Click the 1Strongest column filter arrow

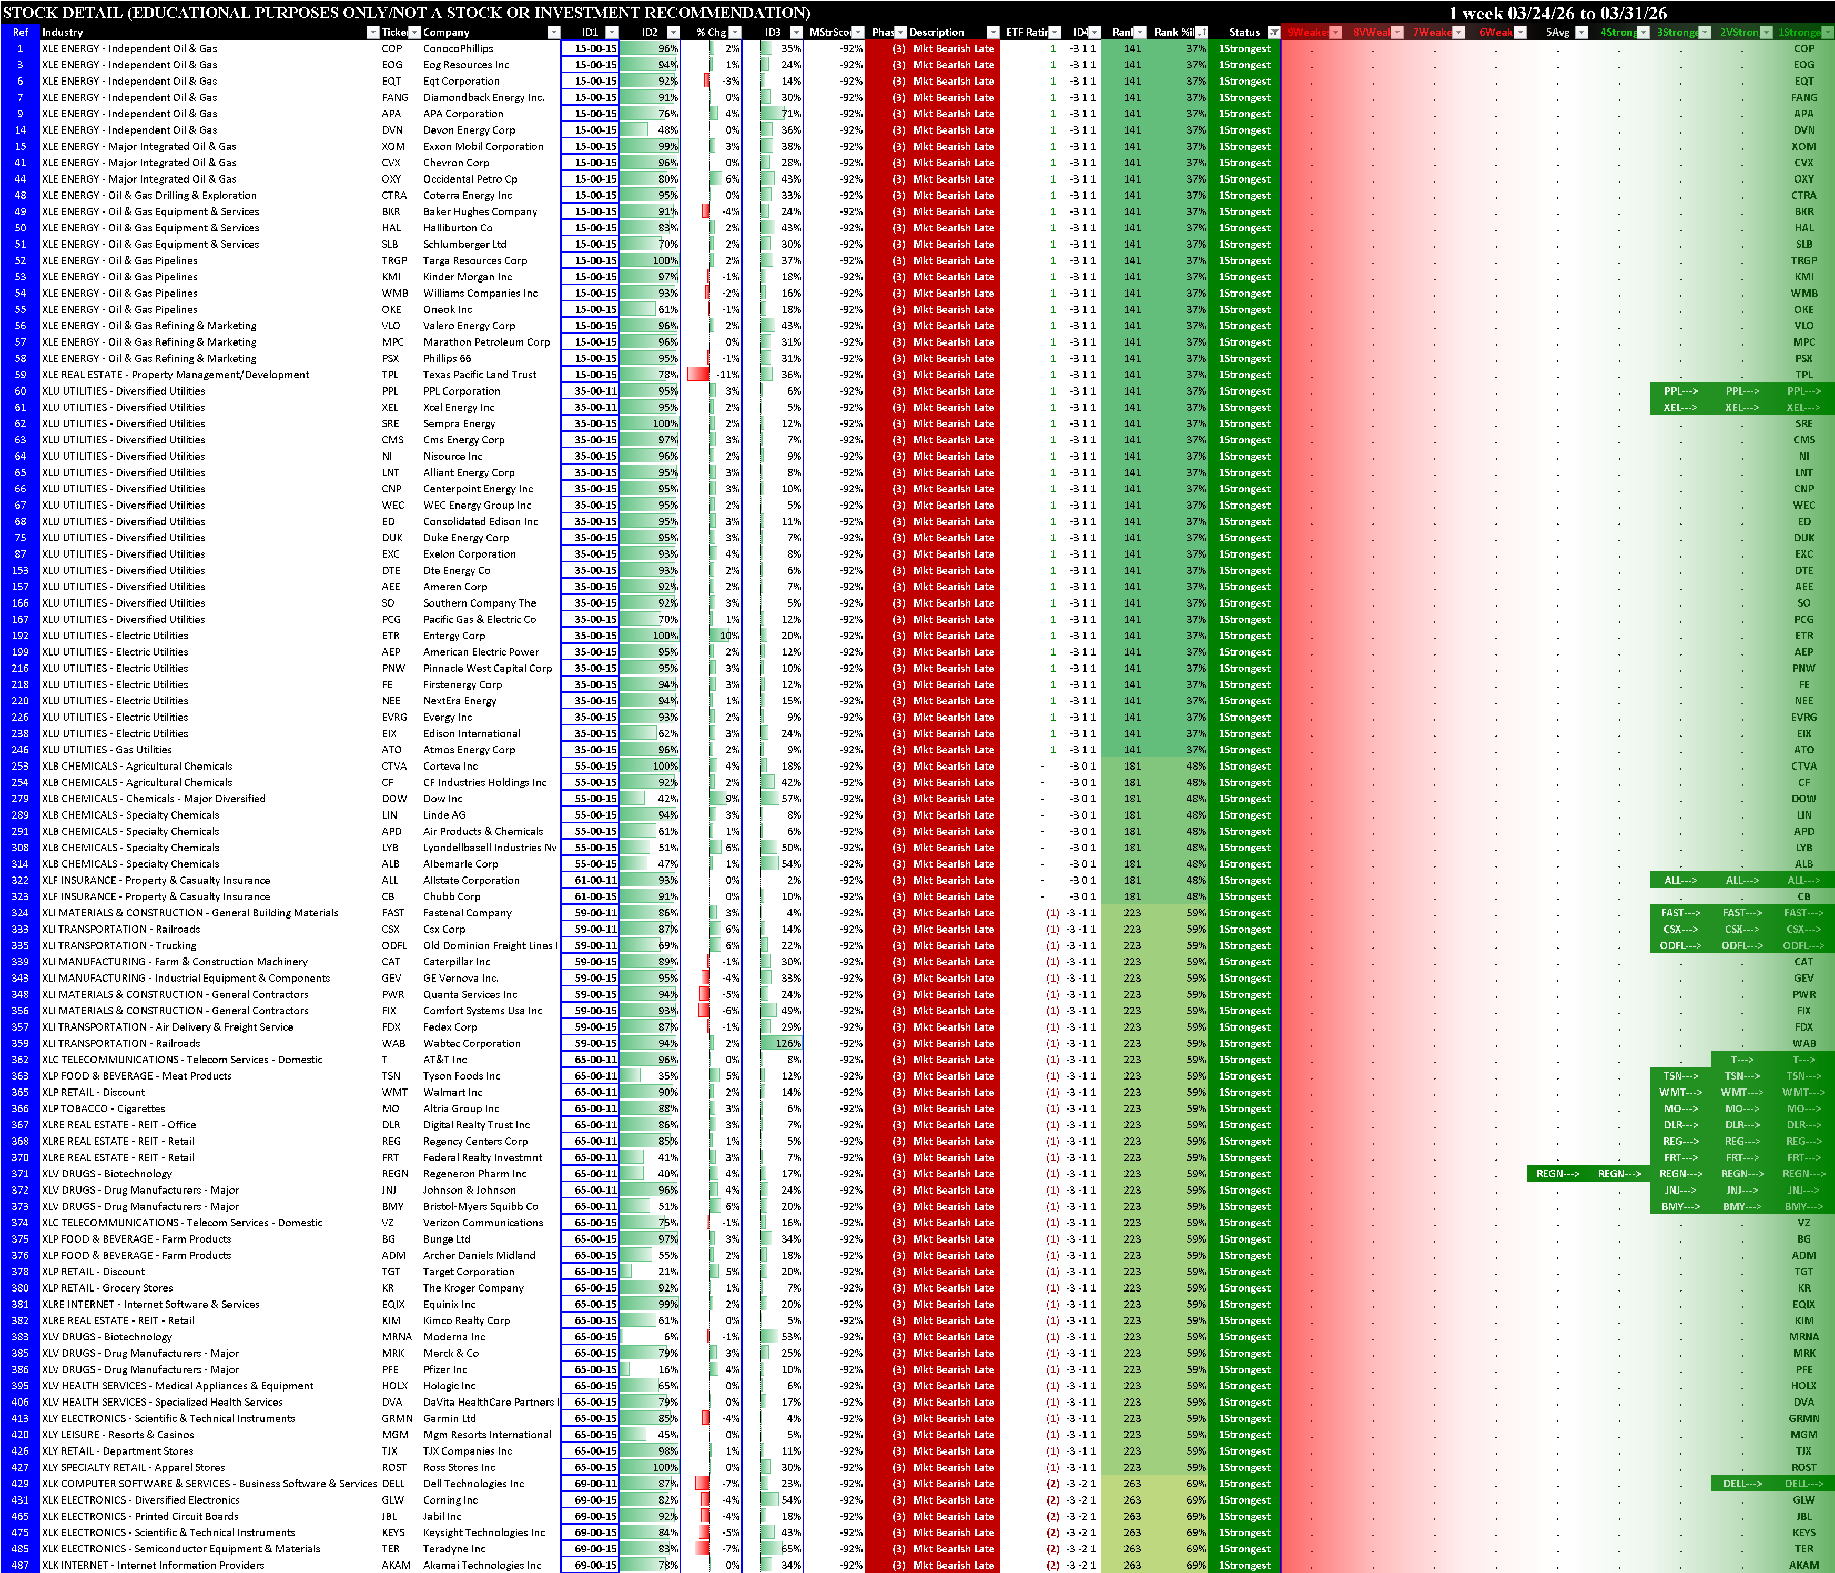pyautogui.click(x=1827, y=33)
